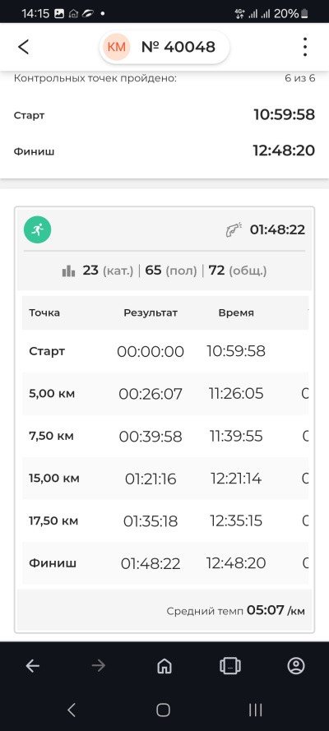
Task: Tap the bar chart ranking icon
Action: pos(68,271)
